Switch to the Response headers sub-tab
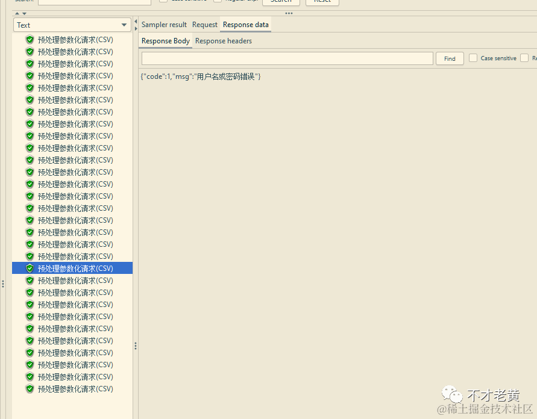The width and height of the screenshot is (537, 419). [x=223, y=41]
